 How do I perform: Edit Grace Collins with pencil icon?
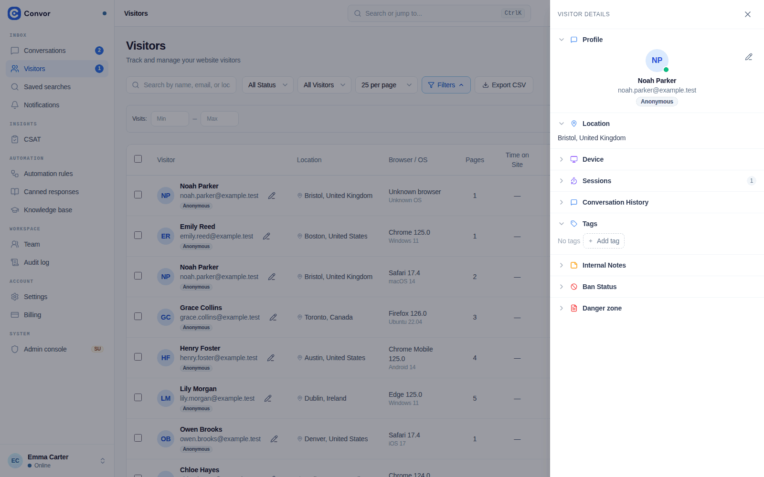pyautogui.click(x=273, y=317)
